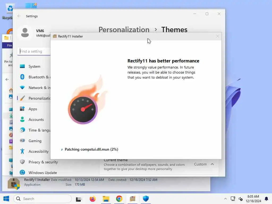Click the Time & language globe clock icon
Screen dimensions: 272x204
pyautogui.click(x=22, y=130)
